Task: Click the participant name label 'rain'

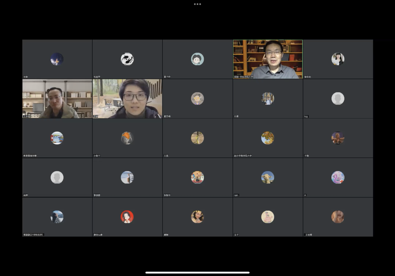Action: pyautogui.click(x=236, y=195)
